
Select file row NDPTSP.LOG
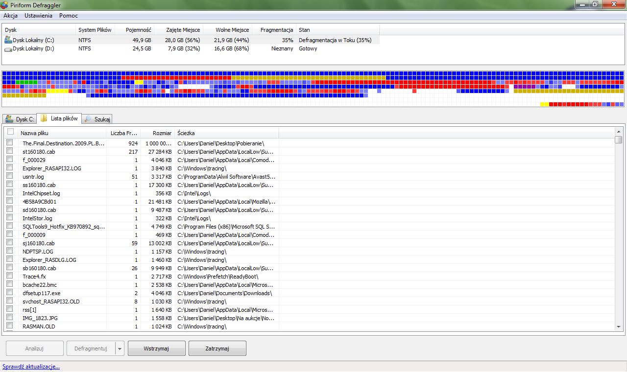[142, 252]
